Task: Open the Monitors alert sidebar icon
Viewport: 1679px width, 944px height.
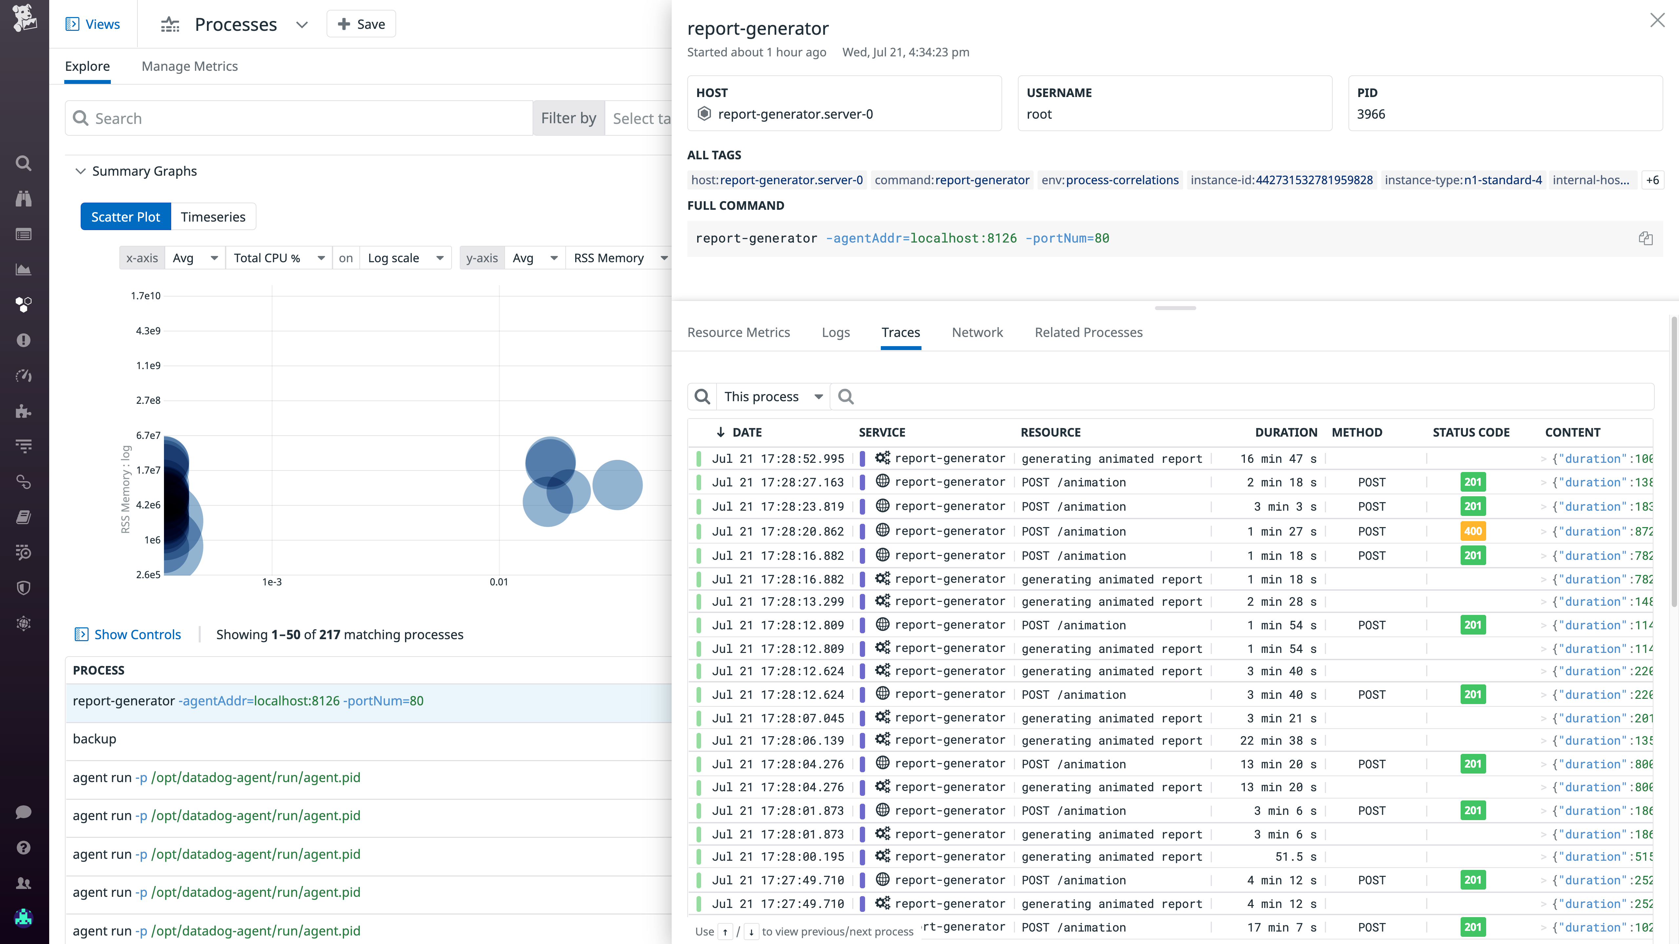Action: (24, 340)
